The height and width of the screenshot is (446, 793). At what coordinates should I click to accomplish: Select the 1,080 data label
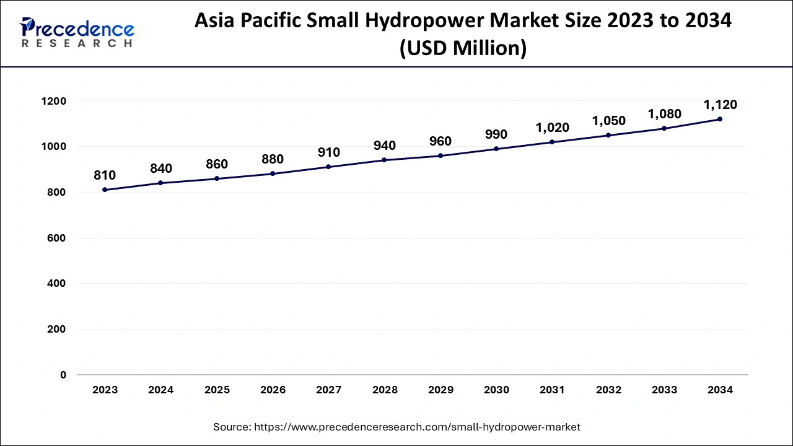664,114
